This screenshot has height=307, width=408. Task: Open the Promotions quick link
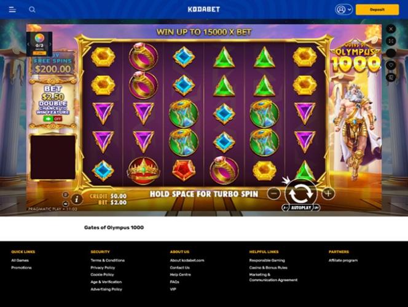tap(22, 268)
